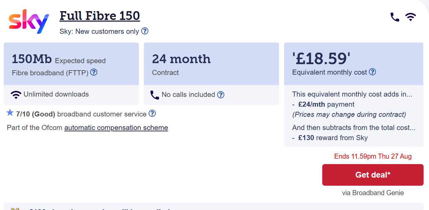The height and width of the screenshot is (210, 429).
Task: Click the wifi icon at top right
Action: [x=410, y=17]
